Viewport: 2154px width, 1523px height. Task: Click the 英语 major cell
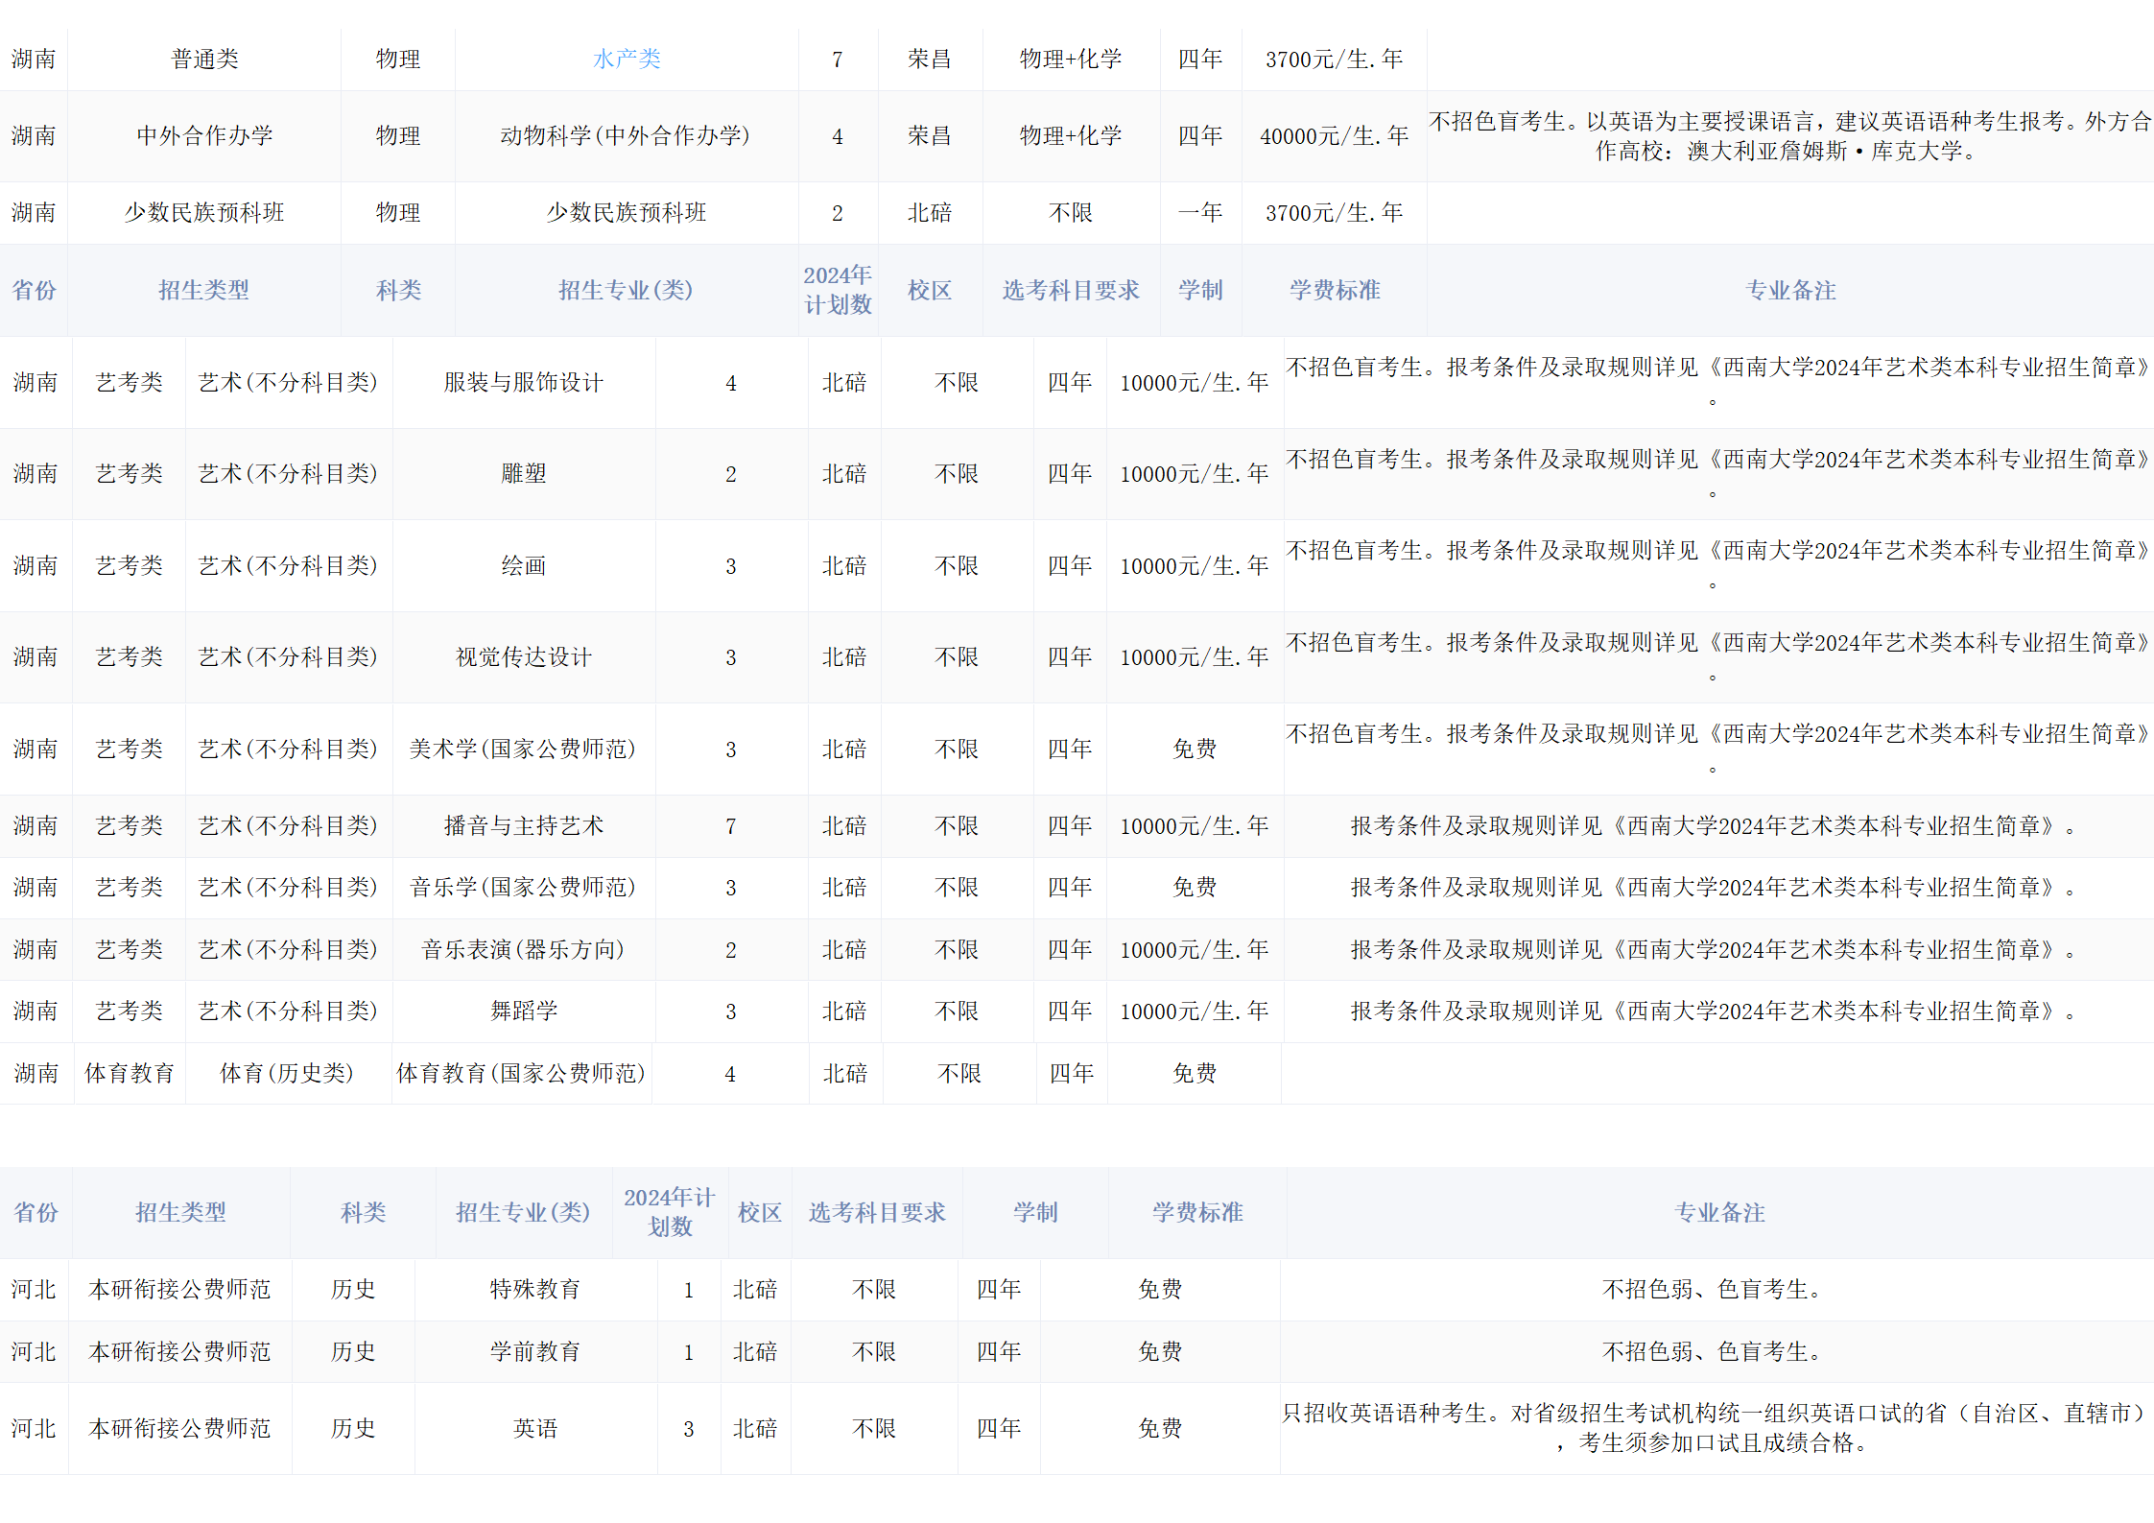click(x=534, y=1429)
